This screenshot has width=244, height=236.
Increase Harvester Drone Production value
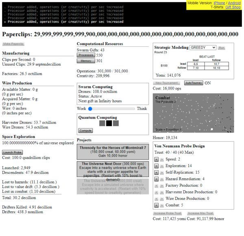coord(161,192)
